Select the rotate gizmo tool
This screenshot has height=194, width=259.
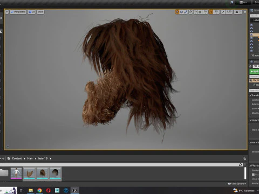click(181, 12)
